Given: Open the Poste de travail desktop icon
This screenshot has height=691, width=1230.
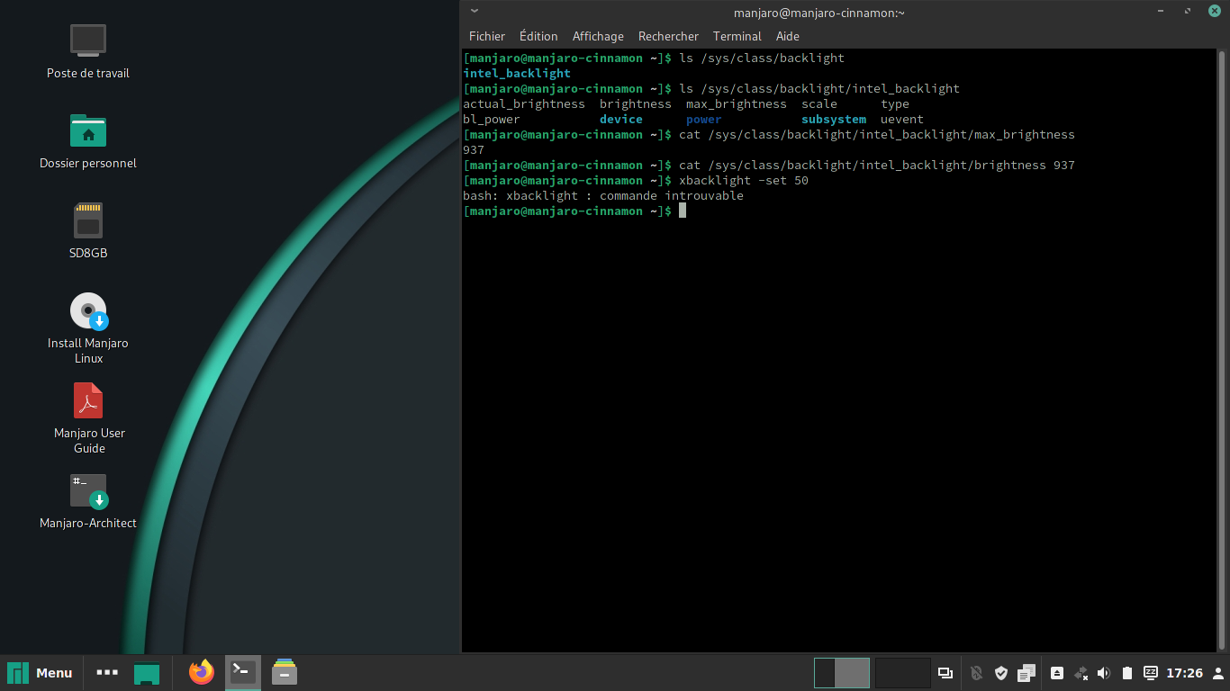Looking at the screenshot, I should [88, 40].
